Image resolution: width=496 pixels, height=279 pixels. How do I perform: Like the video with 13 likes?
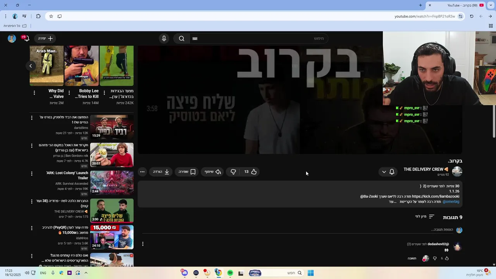(x=250, y=172)
